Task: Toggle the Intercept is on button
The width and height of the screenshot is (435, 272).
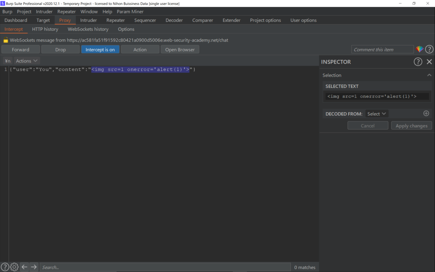Action: click(x=100, y=50)
